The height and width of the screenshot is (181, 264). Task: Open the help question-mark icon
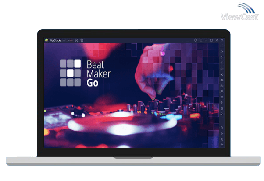pos(196,40)
